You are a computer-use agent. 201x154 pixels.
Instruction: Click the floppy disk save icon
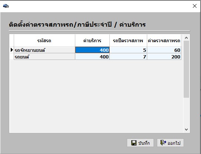(134, 143)
